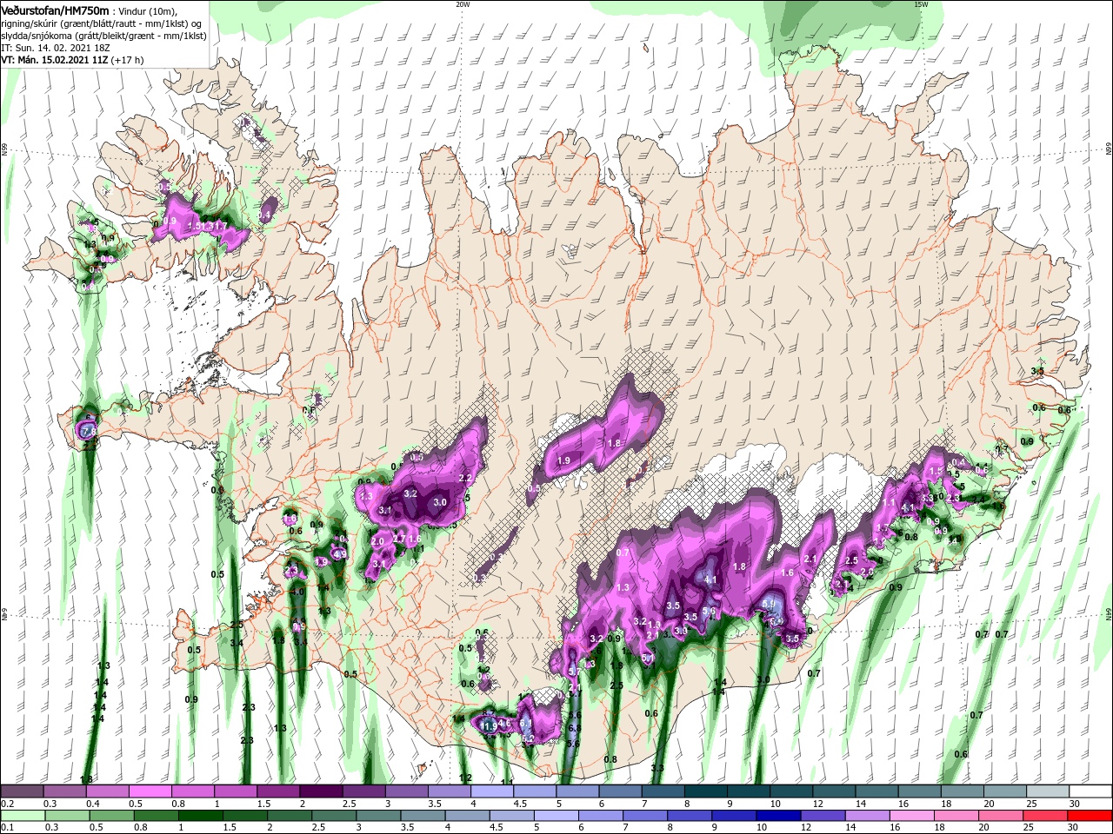
Task: Pick the palest green swatch starting lower legend
Action: click(23, 815)
